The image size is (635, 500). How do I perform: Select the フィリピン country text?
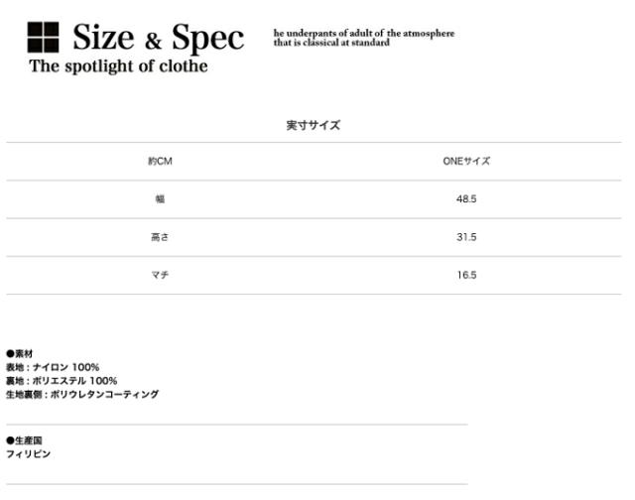(x=28, y=454)
